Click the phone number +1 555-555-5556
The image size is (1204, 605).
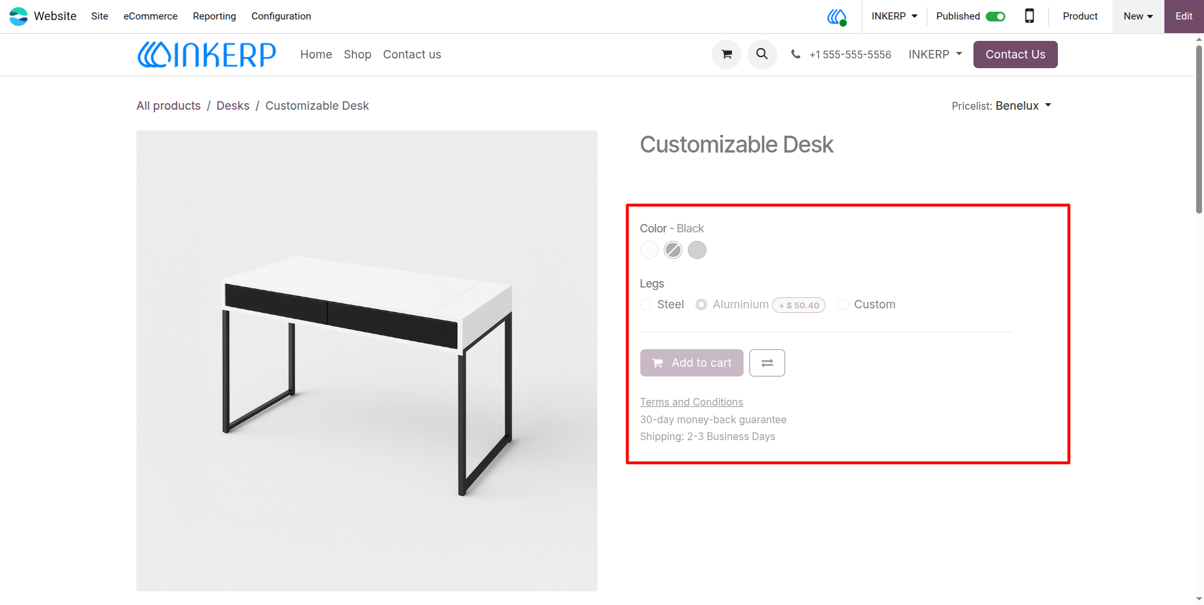(x=850, y=55)
